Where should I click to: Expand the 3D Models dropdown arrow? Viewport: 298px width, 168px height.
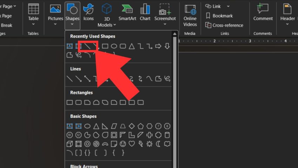click(x=114, y=25)
